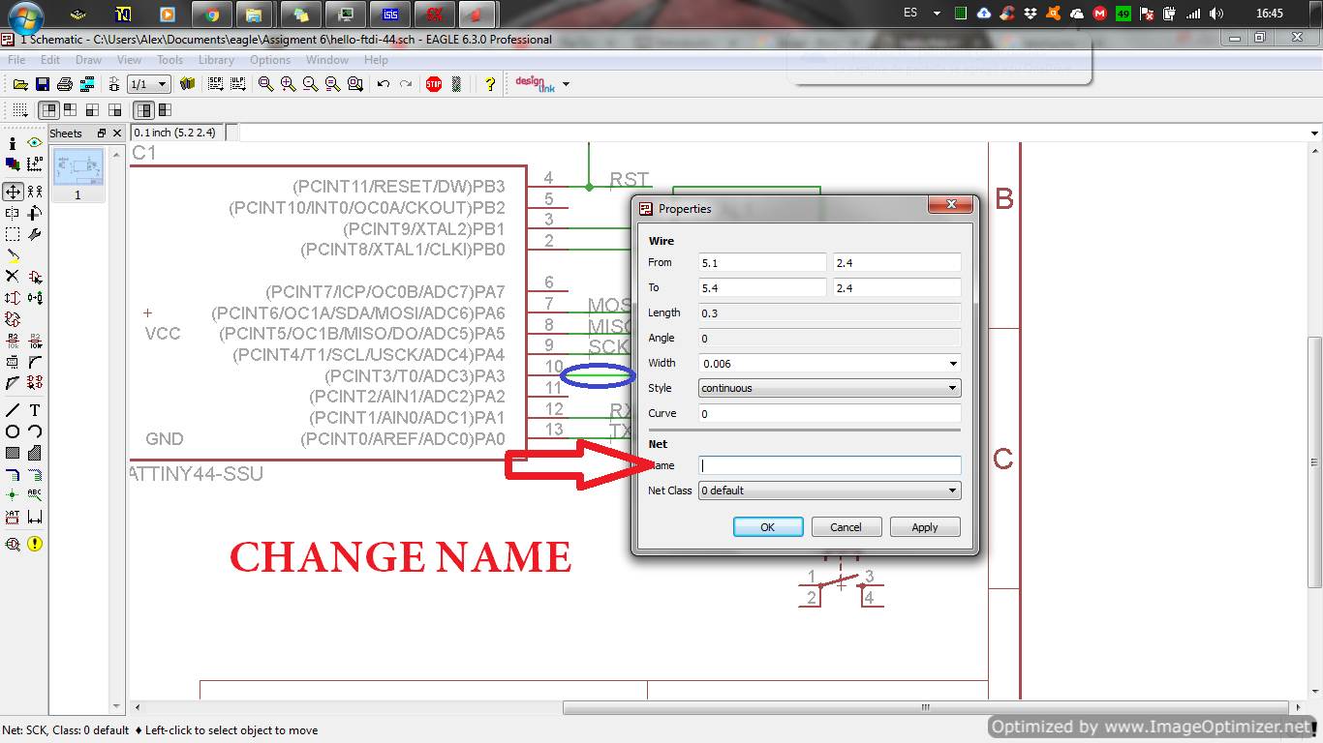This screenshot has width=1323, height=743.
Task: Click the Go traffic light icon
Action: click(x=456, y=84)
